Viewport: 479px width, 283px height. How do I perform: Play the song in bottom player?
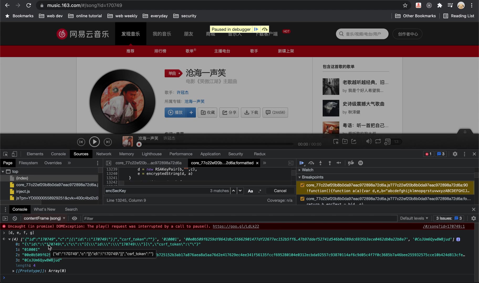[94, 142]
